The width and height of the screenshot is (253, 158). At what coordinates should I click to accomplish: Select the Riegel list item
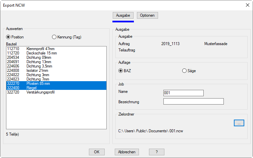[31, 88]
